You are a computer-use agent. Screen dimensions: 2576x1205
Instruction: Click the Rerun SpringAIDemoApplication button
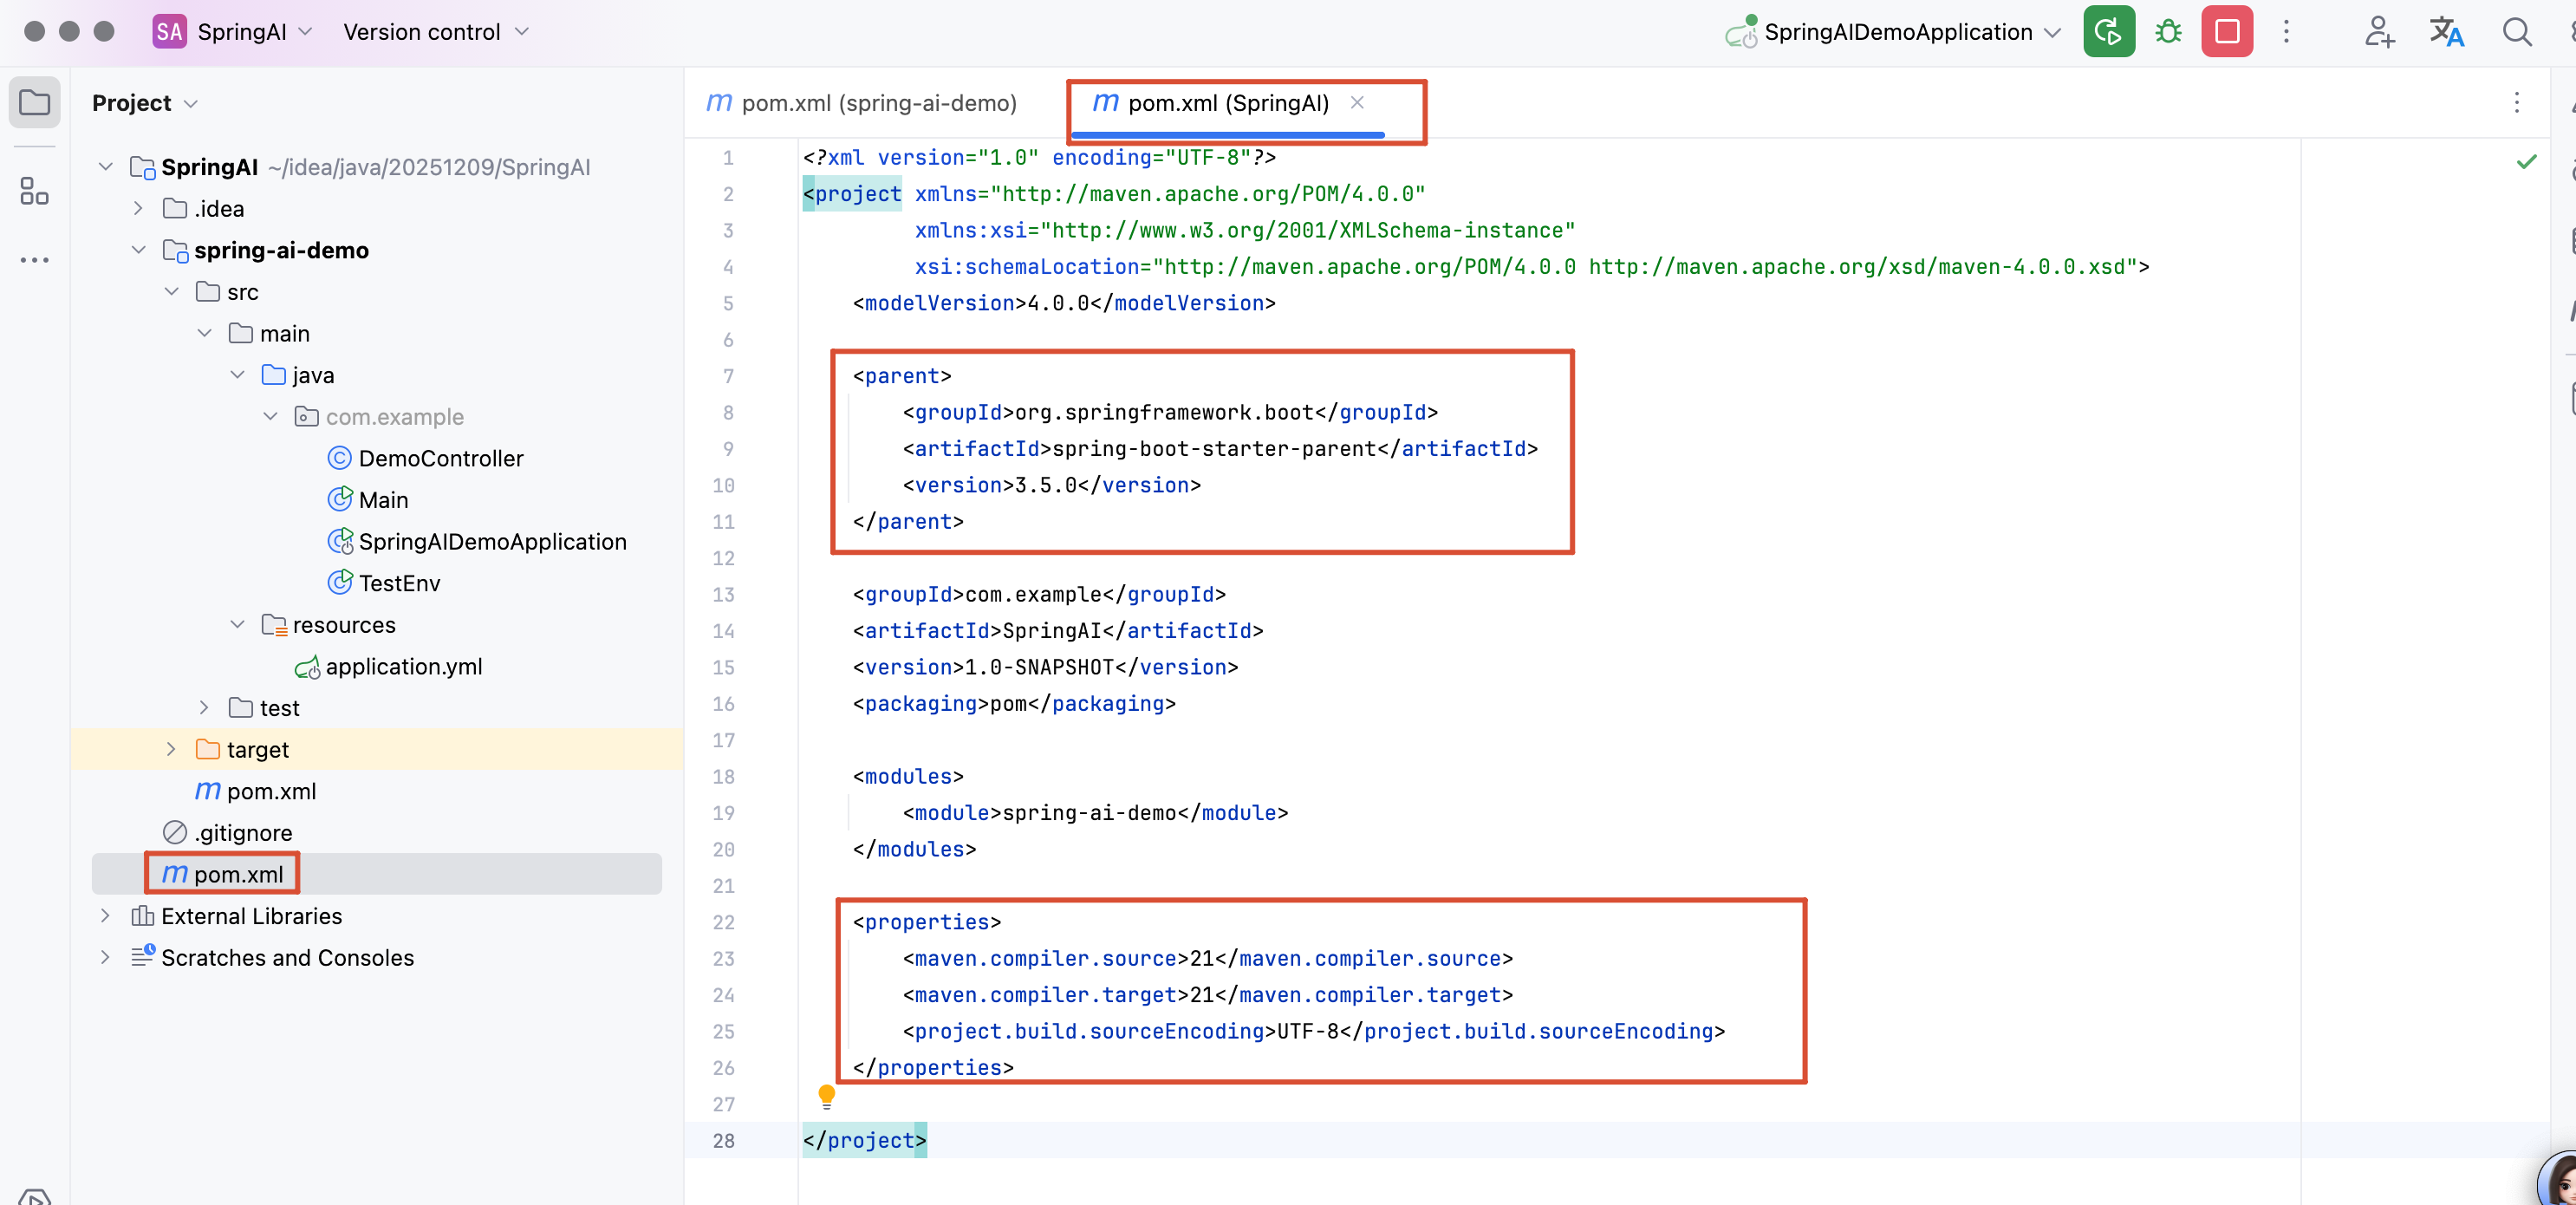2108,32
